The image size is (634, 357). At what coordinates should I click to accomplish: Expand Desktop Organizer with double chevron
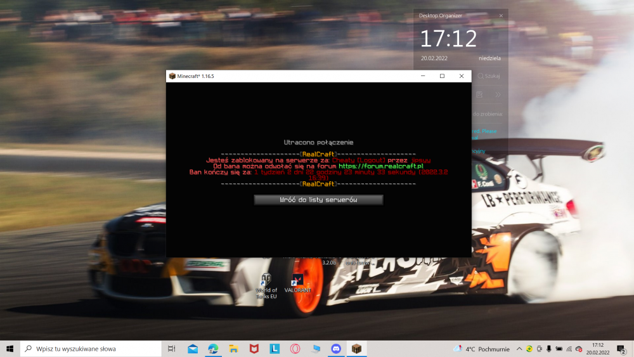tap(498, 94)
